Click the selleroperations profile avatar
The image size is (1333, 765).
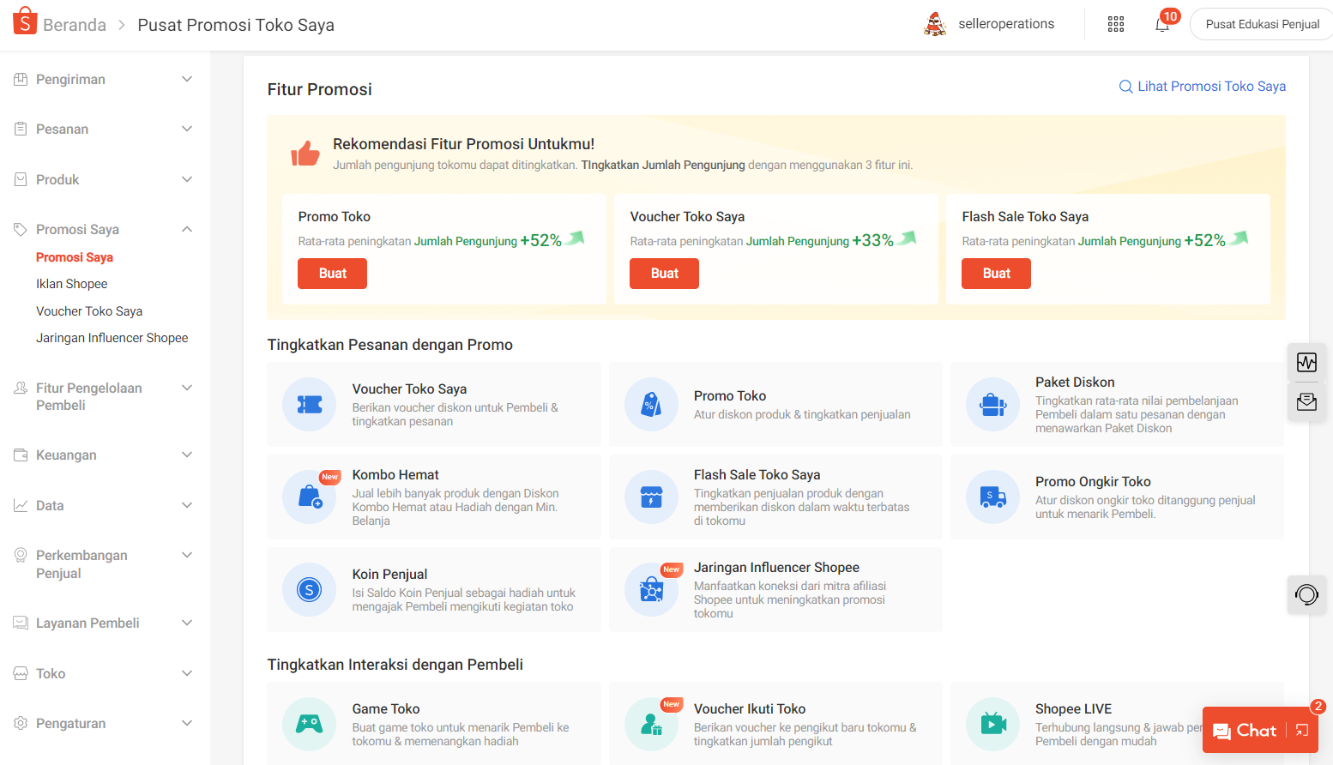tap(936, 23)
